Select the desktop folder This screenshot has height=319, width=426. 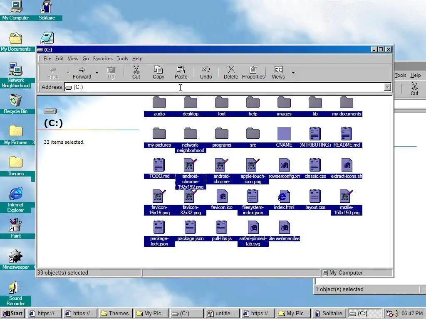tap(191, 106)
